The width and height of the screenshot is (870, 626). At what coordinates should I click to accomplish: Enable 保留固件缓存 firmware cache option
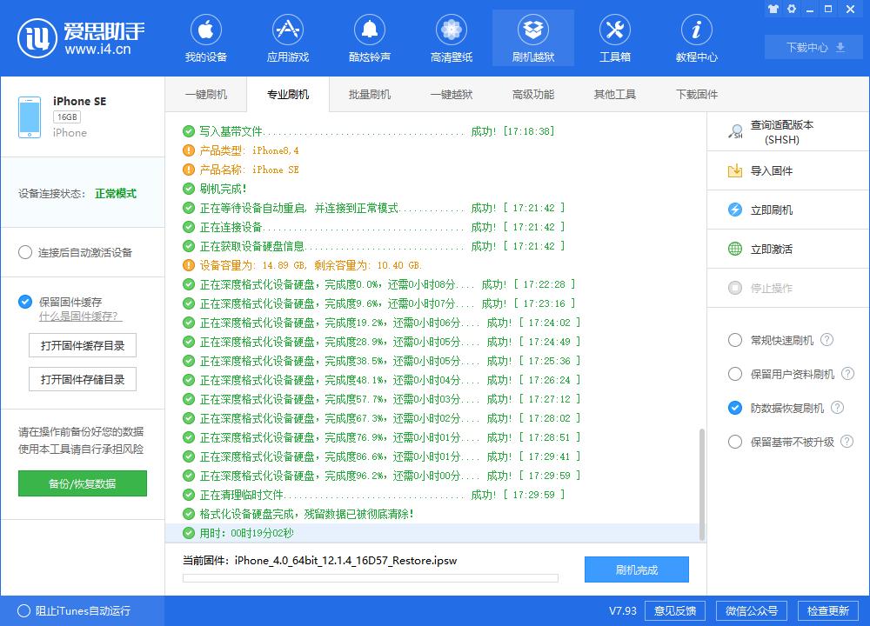coord(25,302)
